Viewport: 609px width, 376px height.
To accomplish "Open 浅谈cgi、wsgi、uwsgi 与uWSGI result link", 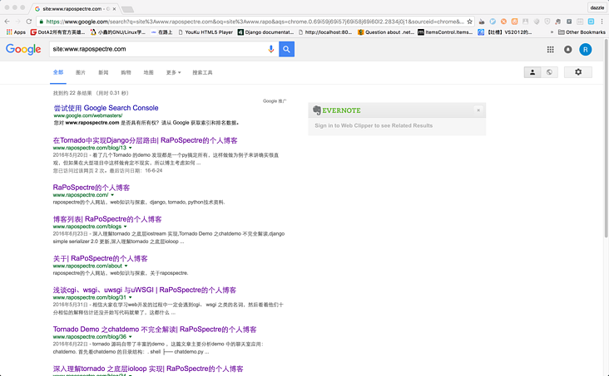I will coord(144,291).
